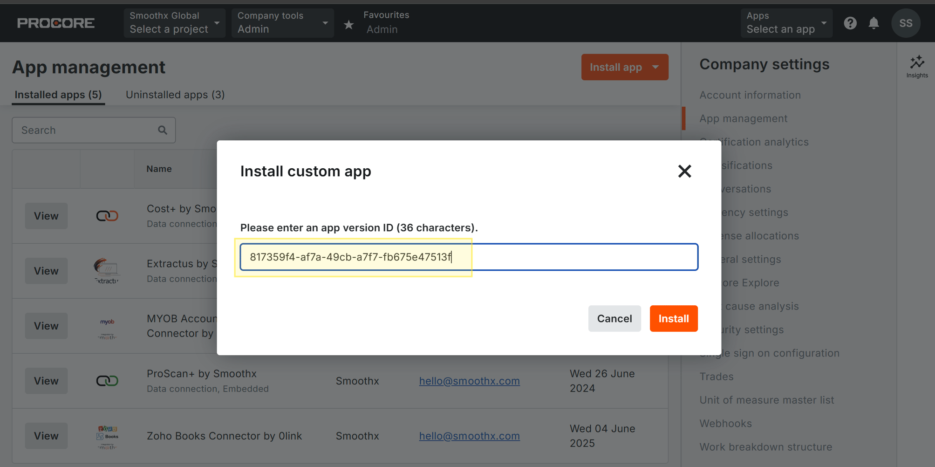Open the help question mark icon
Viewport: 935px width, 467px height.
[850, 23]
